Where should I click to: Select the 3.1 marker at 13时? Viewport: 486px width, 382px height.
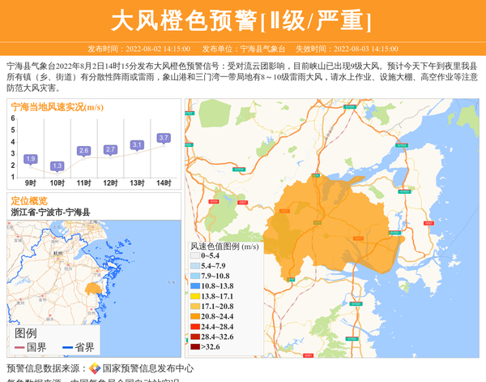pyautogui.click(x=137, y=144)
